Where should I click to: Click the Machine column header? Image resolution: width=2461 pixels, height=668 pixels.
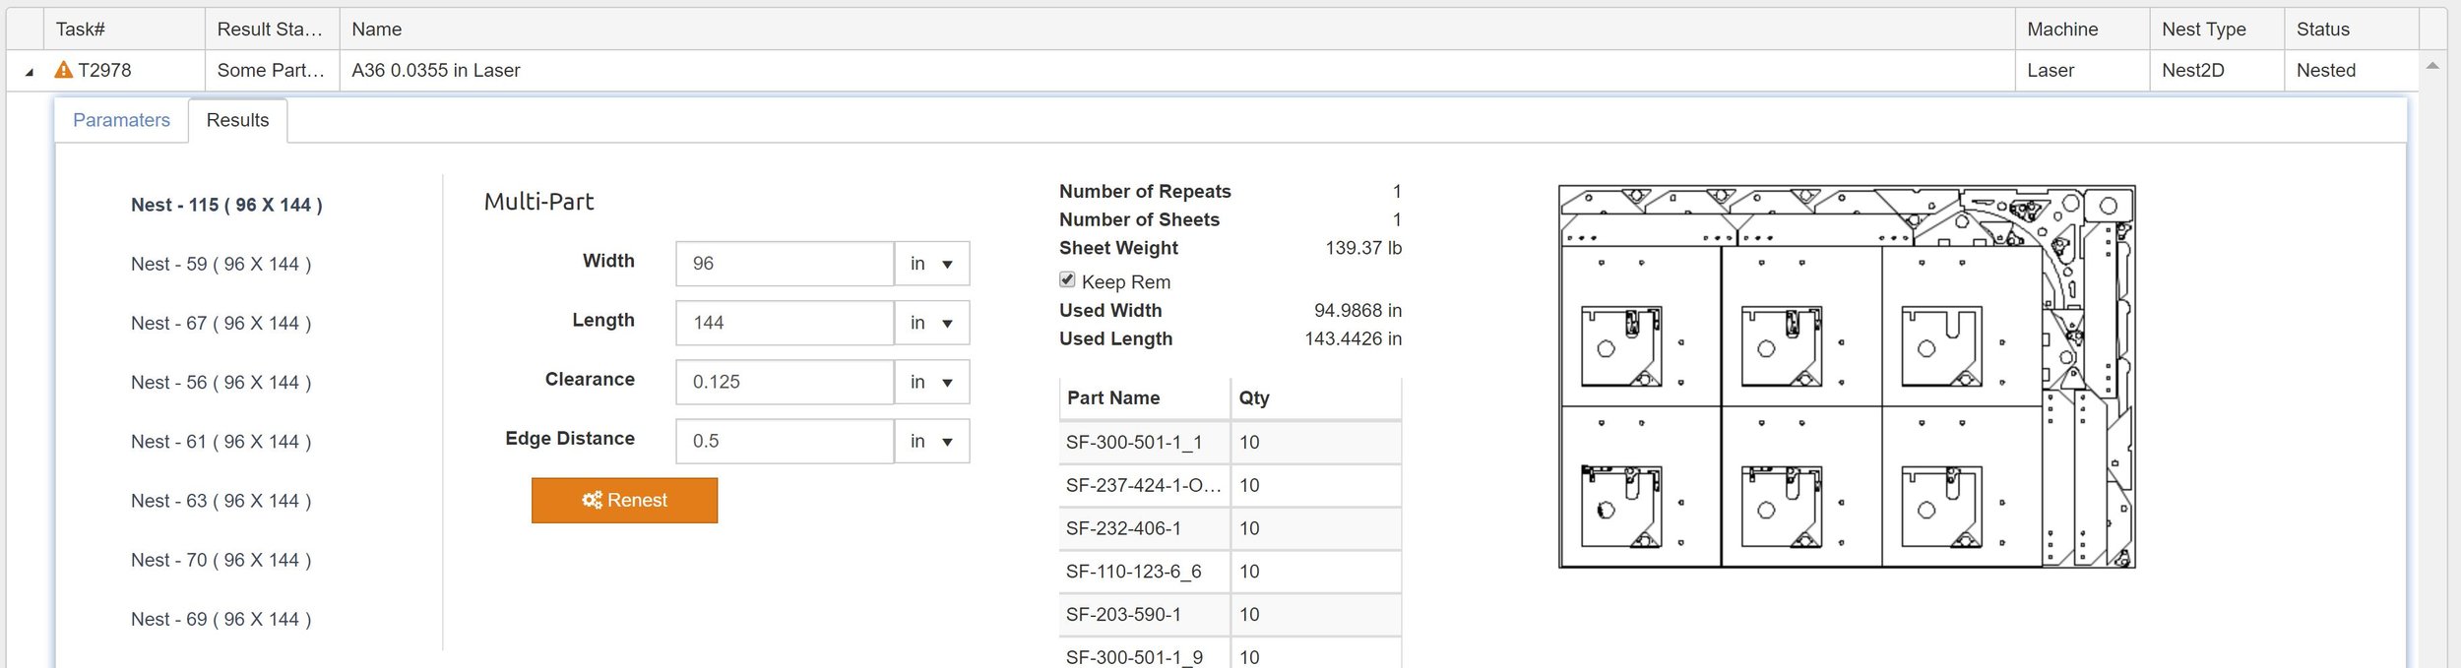(x=2082, y=30)
